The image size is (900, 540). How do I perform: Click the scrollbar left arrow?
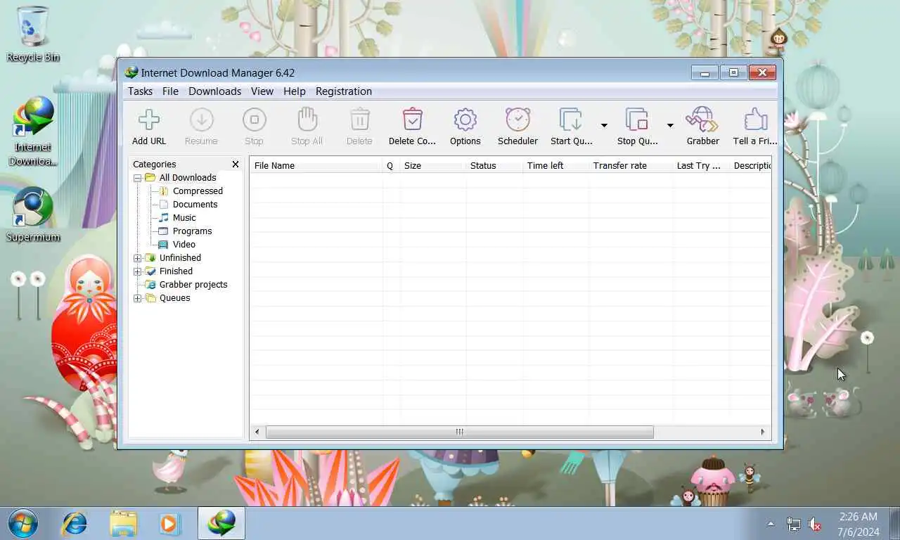coord(257,432)
